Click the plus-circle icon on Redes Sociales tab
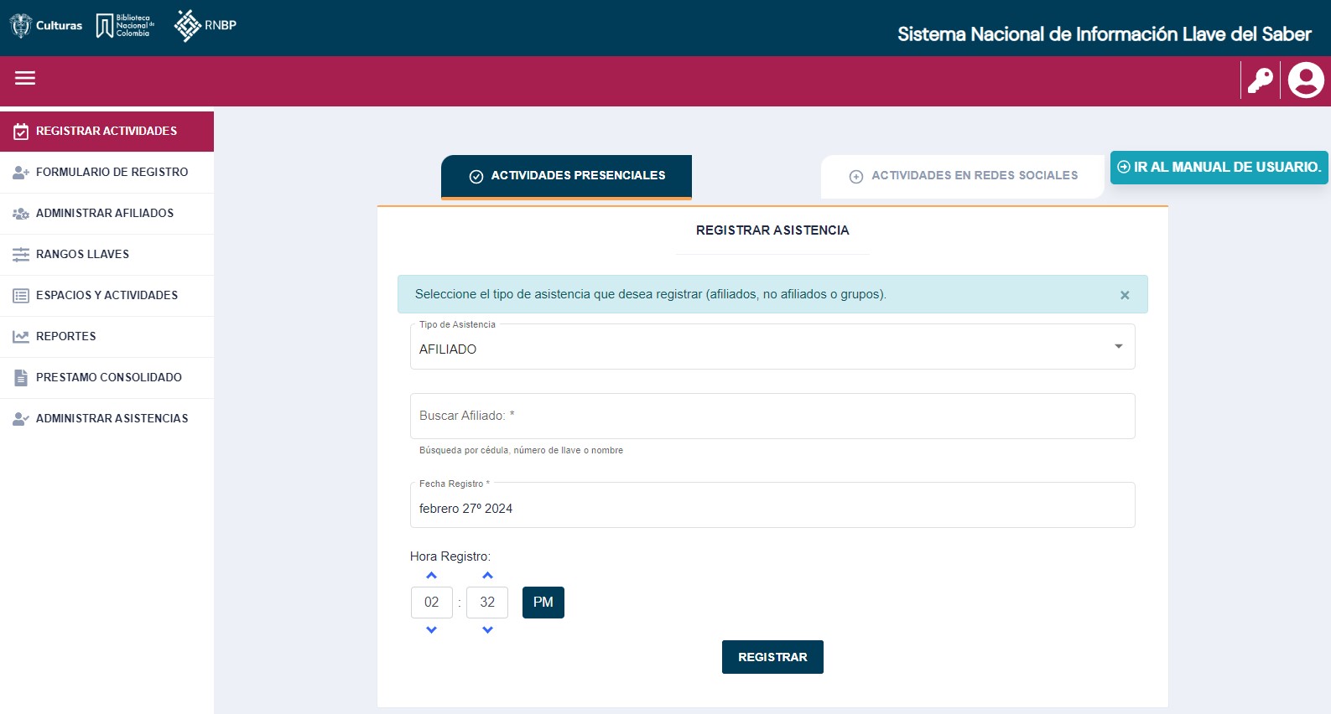1331x714 pixels. click(856, 176)
